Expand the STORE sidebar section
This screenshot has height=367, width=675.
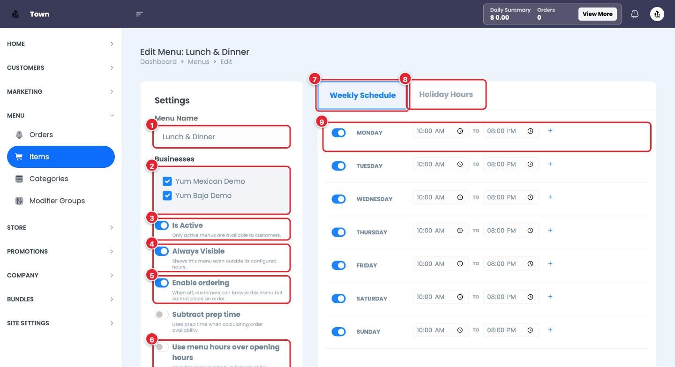61,227
